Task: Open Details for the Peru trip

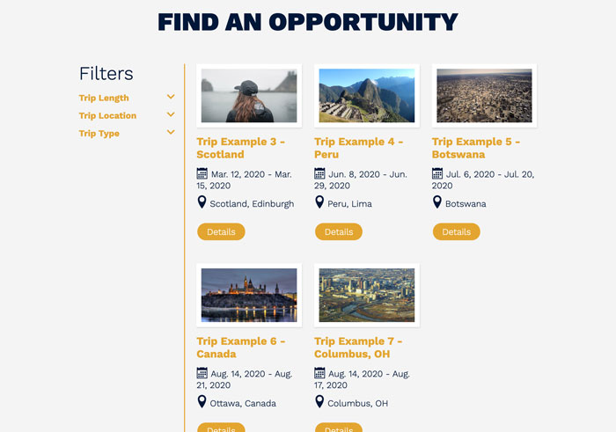Action: click(339, 231)
